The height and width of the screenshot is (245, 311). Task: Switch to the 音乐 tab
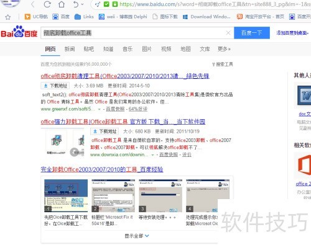click(128, 49)
